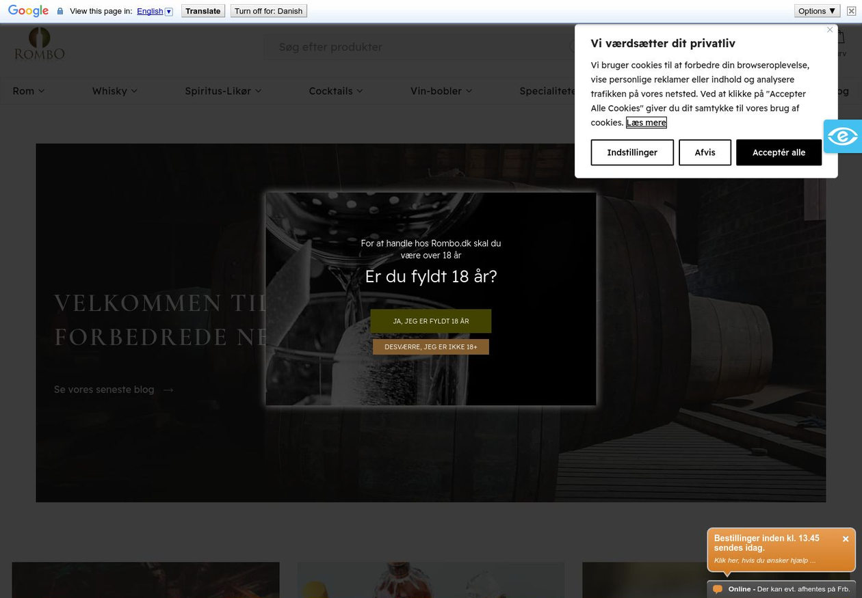Choose DESVÆRRE, JEG ER IKKE 18+
Image resolution: width=862 pixels, height=598 pixels.
(x=431, y=346)
